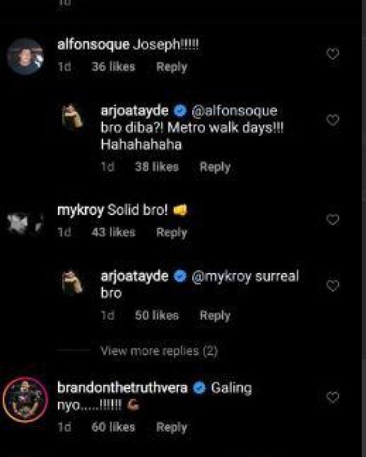Like alfonsoque's "Joseph!!!!!" comment
366x457 pixels.
click(332, 54)
